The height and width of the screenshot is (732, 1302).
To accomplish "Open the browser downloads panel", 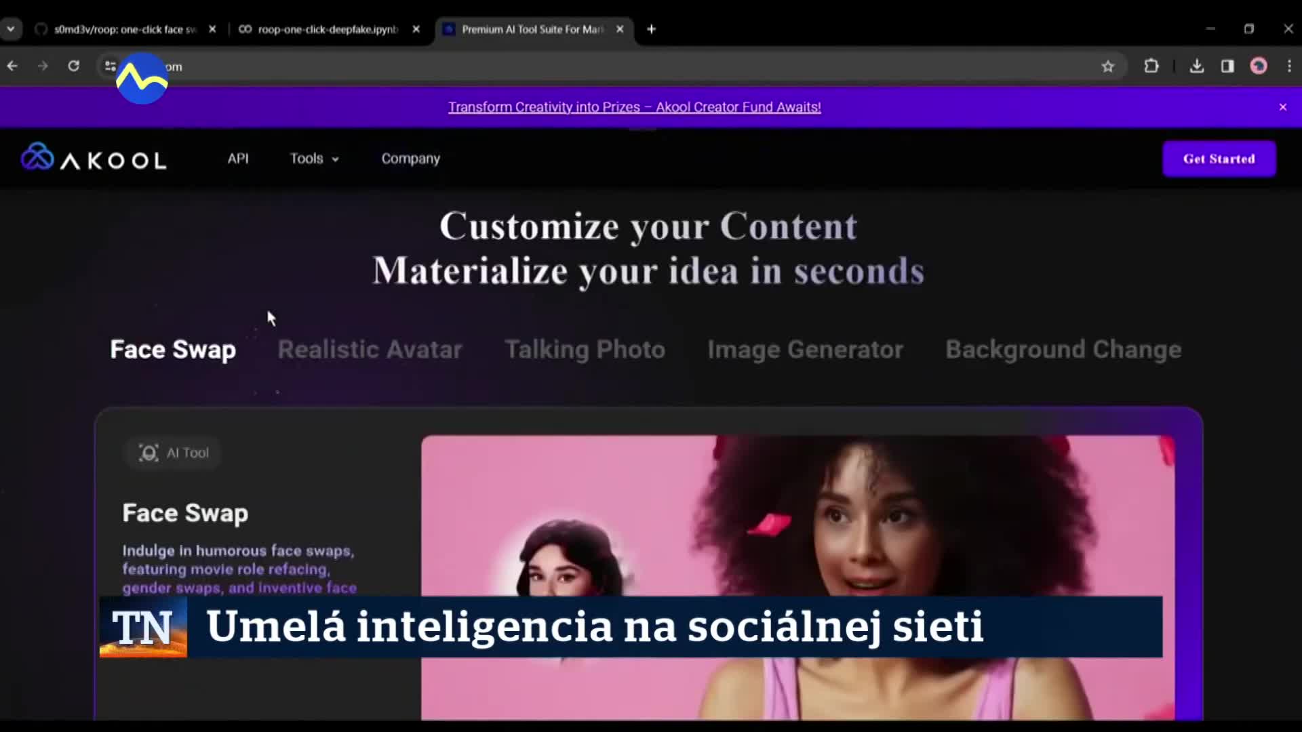I will pos(1197,66).
